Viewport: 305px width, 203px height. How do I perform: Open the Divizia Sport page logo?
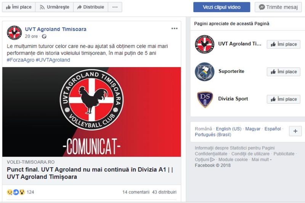(205, 99)
